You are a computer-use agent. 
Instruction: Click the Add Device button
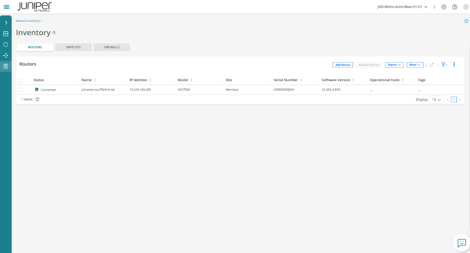(342, 65)
